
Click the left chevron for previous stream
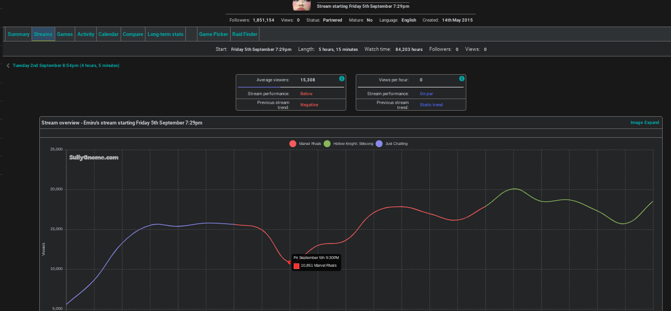click(8, 66)
